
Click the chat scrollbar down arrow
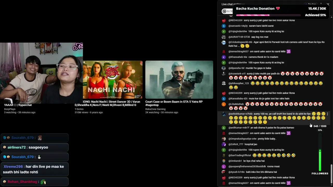coord(331,185)
